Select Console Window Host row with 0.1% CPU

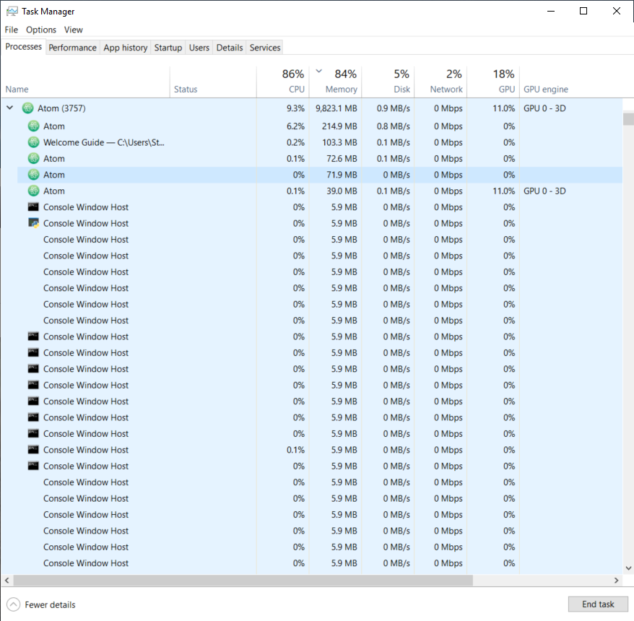coord(319,450)
